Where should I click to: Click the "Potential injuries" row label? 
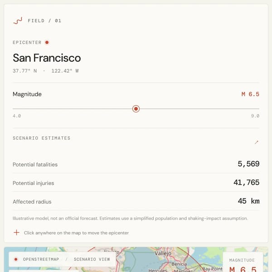click(x=33, y=183)
